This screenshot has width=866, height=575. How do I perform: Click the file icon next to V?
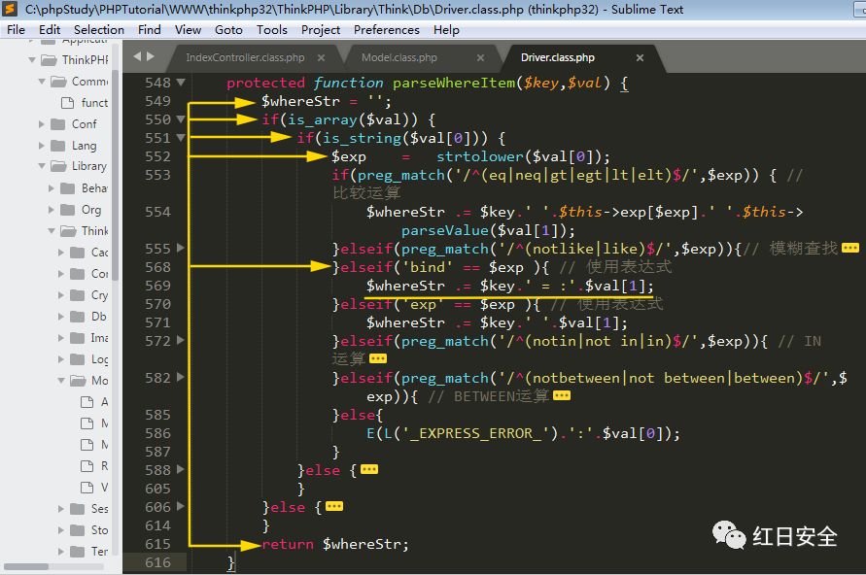tap(87, 488)
